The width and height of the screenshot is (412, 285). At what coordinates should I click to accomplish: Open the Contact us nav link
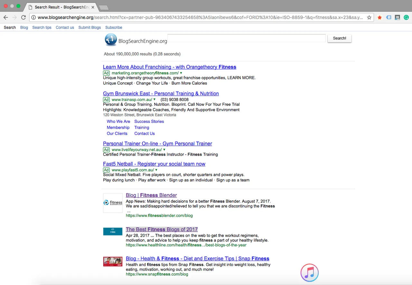[x=65, y=27]
